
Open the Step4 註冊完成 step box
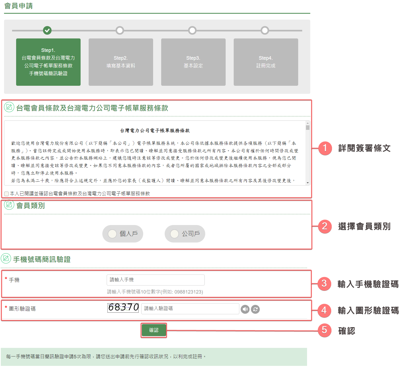(x=266, y=62)
